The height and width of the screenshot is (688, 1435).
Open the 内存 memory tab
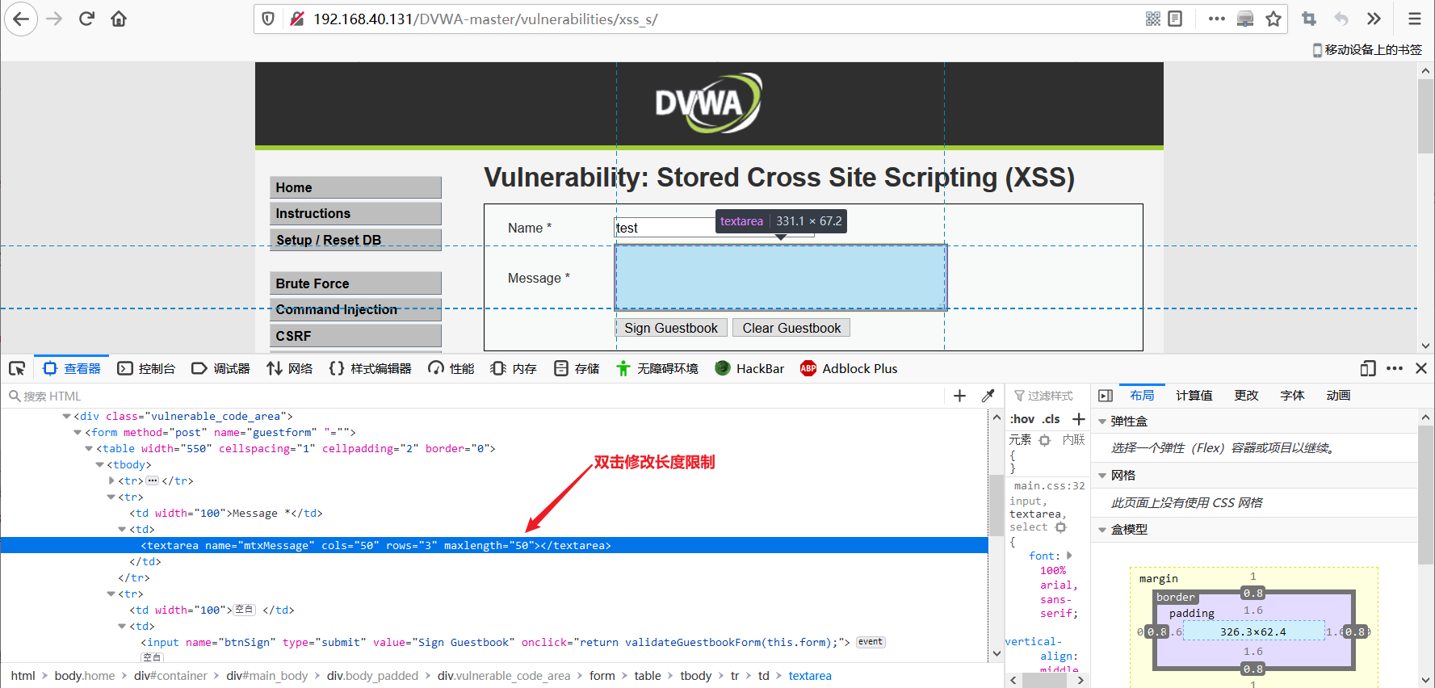coord(514,369)
